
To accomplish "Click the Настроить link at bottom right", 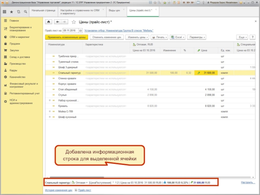I will tap(248, 182).
